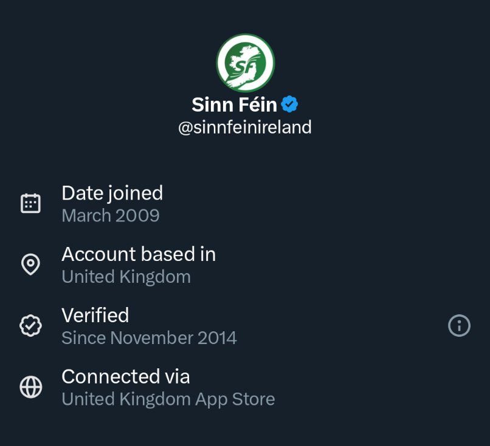Select the Since November 2014 text
The image size is (490, 446).
(149, 337)
